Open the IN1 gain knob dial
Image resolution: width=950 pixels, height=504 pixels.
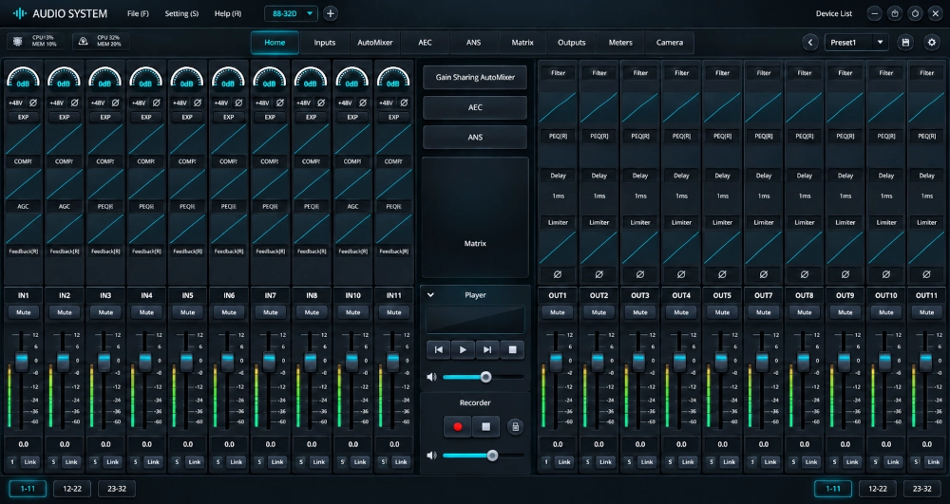coord(23,78)
